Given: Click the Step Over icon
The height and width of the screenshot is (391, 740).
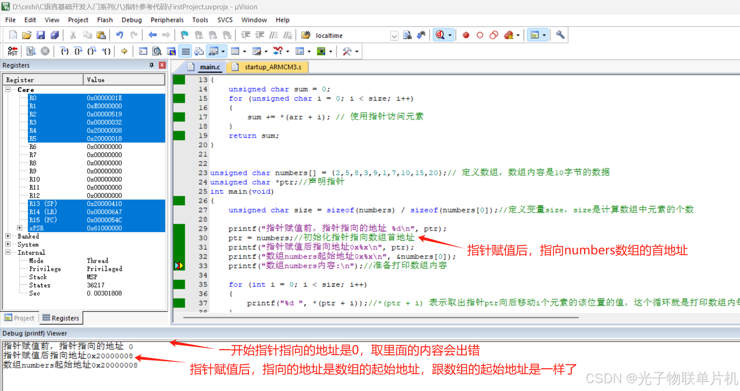Looking at the screenshot, I should coord(78,51).
